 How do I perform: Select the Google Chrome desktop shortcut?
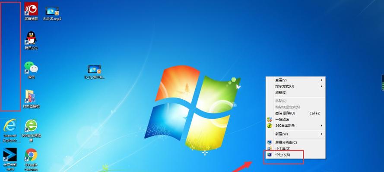point(31,160)
